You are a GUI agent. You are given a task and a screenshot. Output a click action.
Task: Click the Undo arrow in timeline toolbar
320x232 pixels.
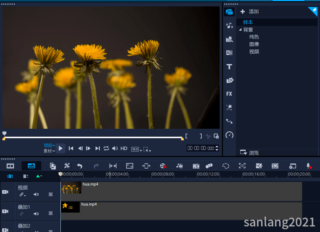[x=80, y=166]
